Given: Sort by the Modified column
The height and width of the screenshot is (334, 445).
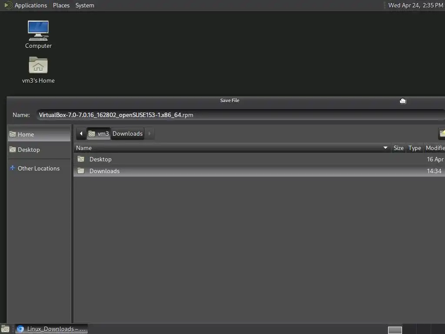Looking at the screenshot, I should pyautogui.click(x=435, y=148).
